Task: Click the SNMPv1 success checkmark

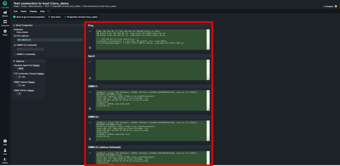Action: (x=90, y=92)
